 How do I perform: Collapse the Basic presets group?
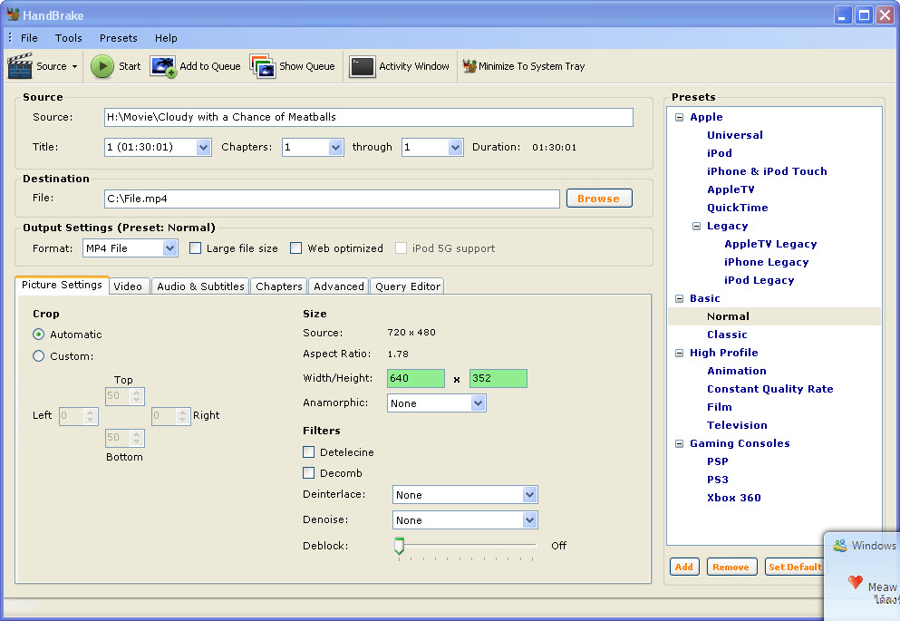(679, 298)
